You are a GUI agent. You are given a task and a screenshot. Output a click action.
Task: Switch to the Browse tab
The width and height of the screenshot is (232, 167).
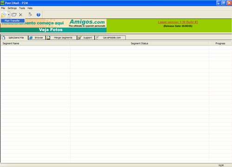click(37, 38)
